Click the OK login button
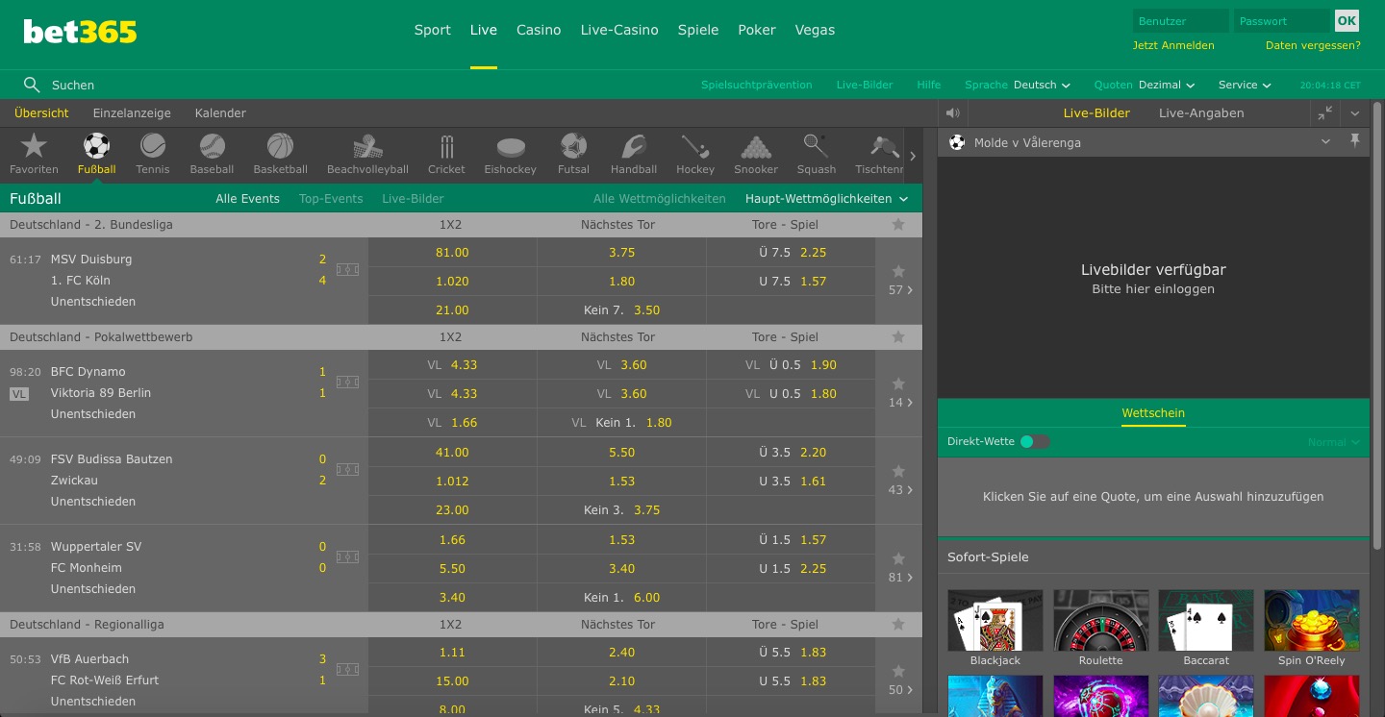 1347,20
